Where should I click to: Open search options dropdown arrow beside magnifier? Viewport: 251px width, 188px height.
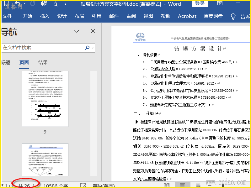(x=93, y=48)
